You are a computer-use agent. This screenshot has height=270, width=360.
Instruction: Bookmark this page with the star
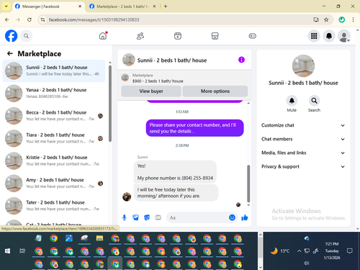pyautogui.click(x=326, y=19)
